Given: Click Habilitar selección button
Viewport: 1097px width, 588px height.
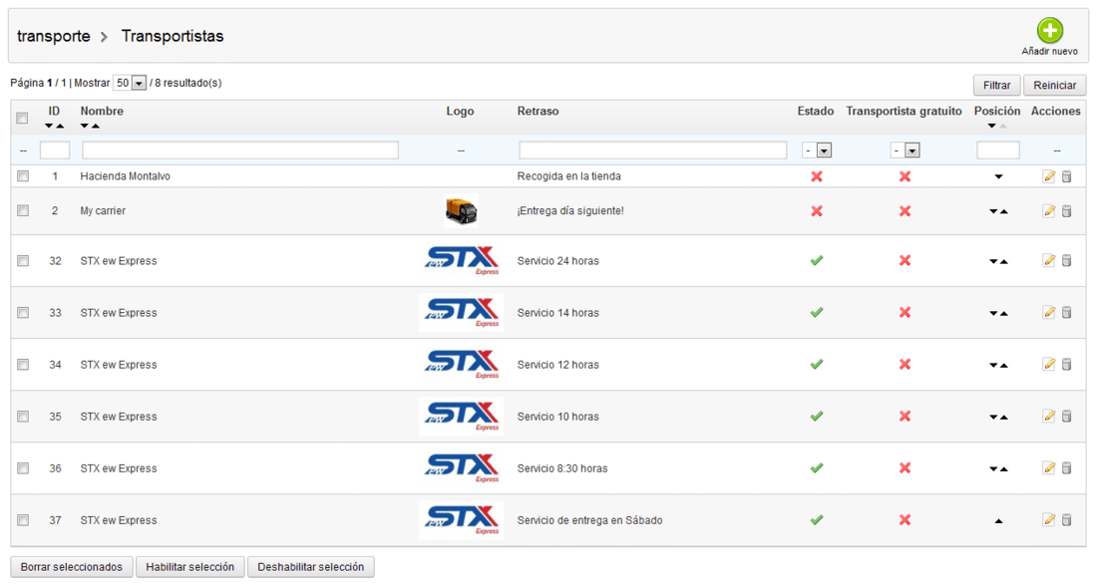Looking at the screenshot, I should click(189, 567).
